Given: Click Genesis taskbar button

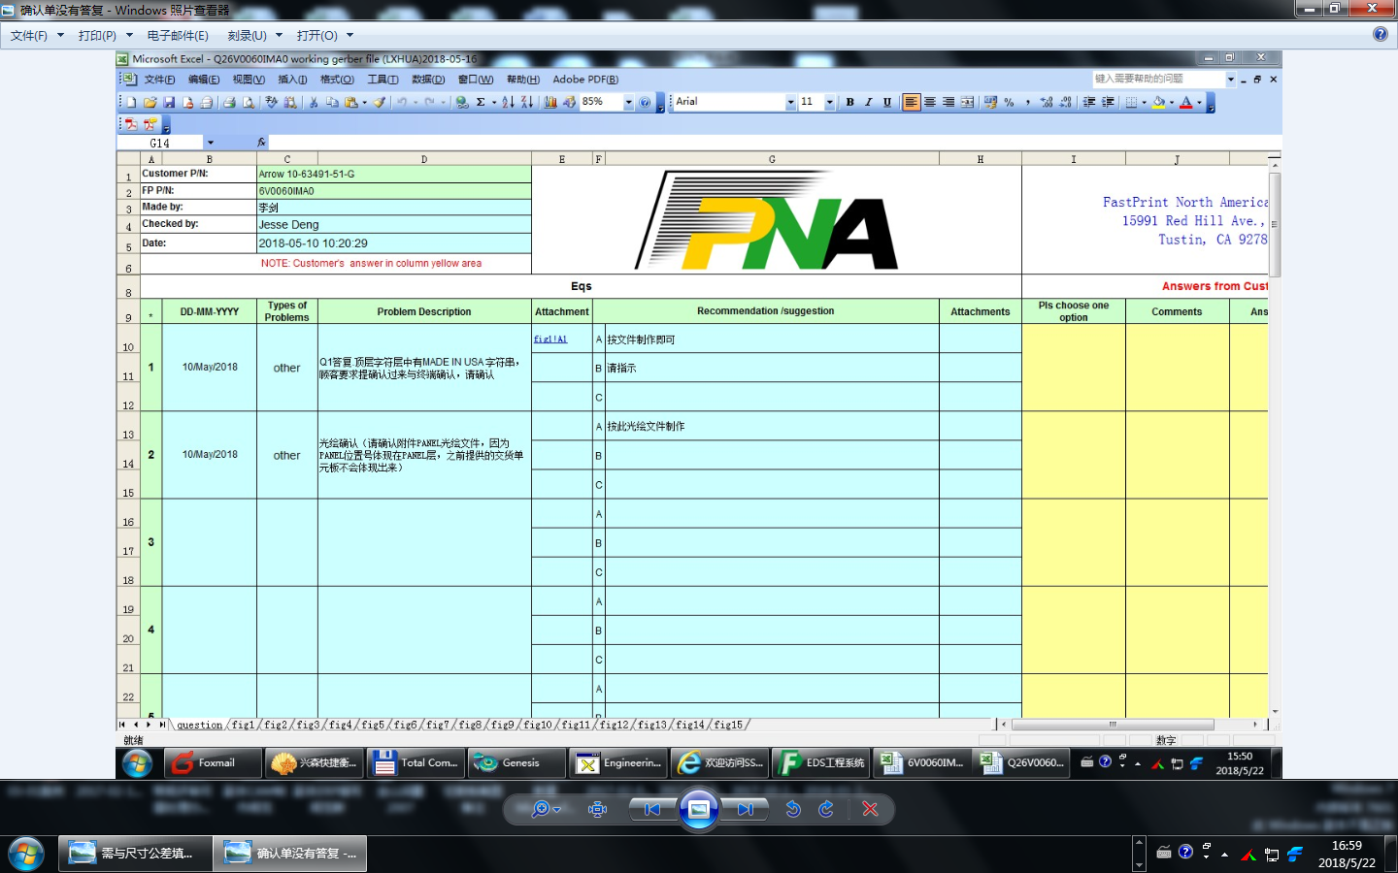Looking at the screenshot, I should tap(516, 763).
